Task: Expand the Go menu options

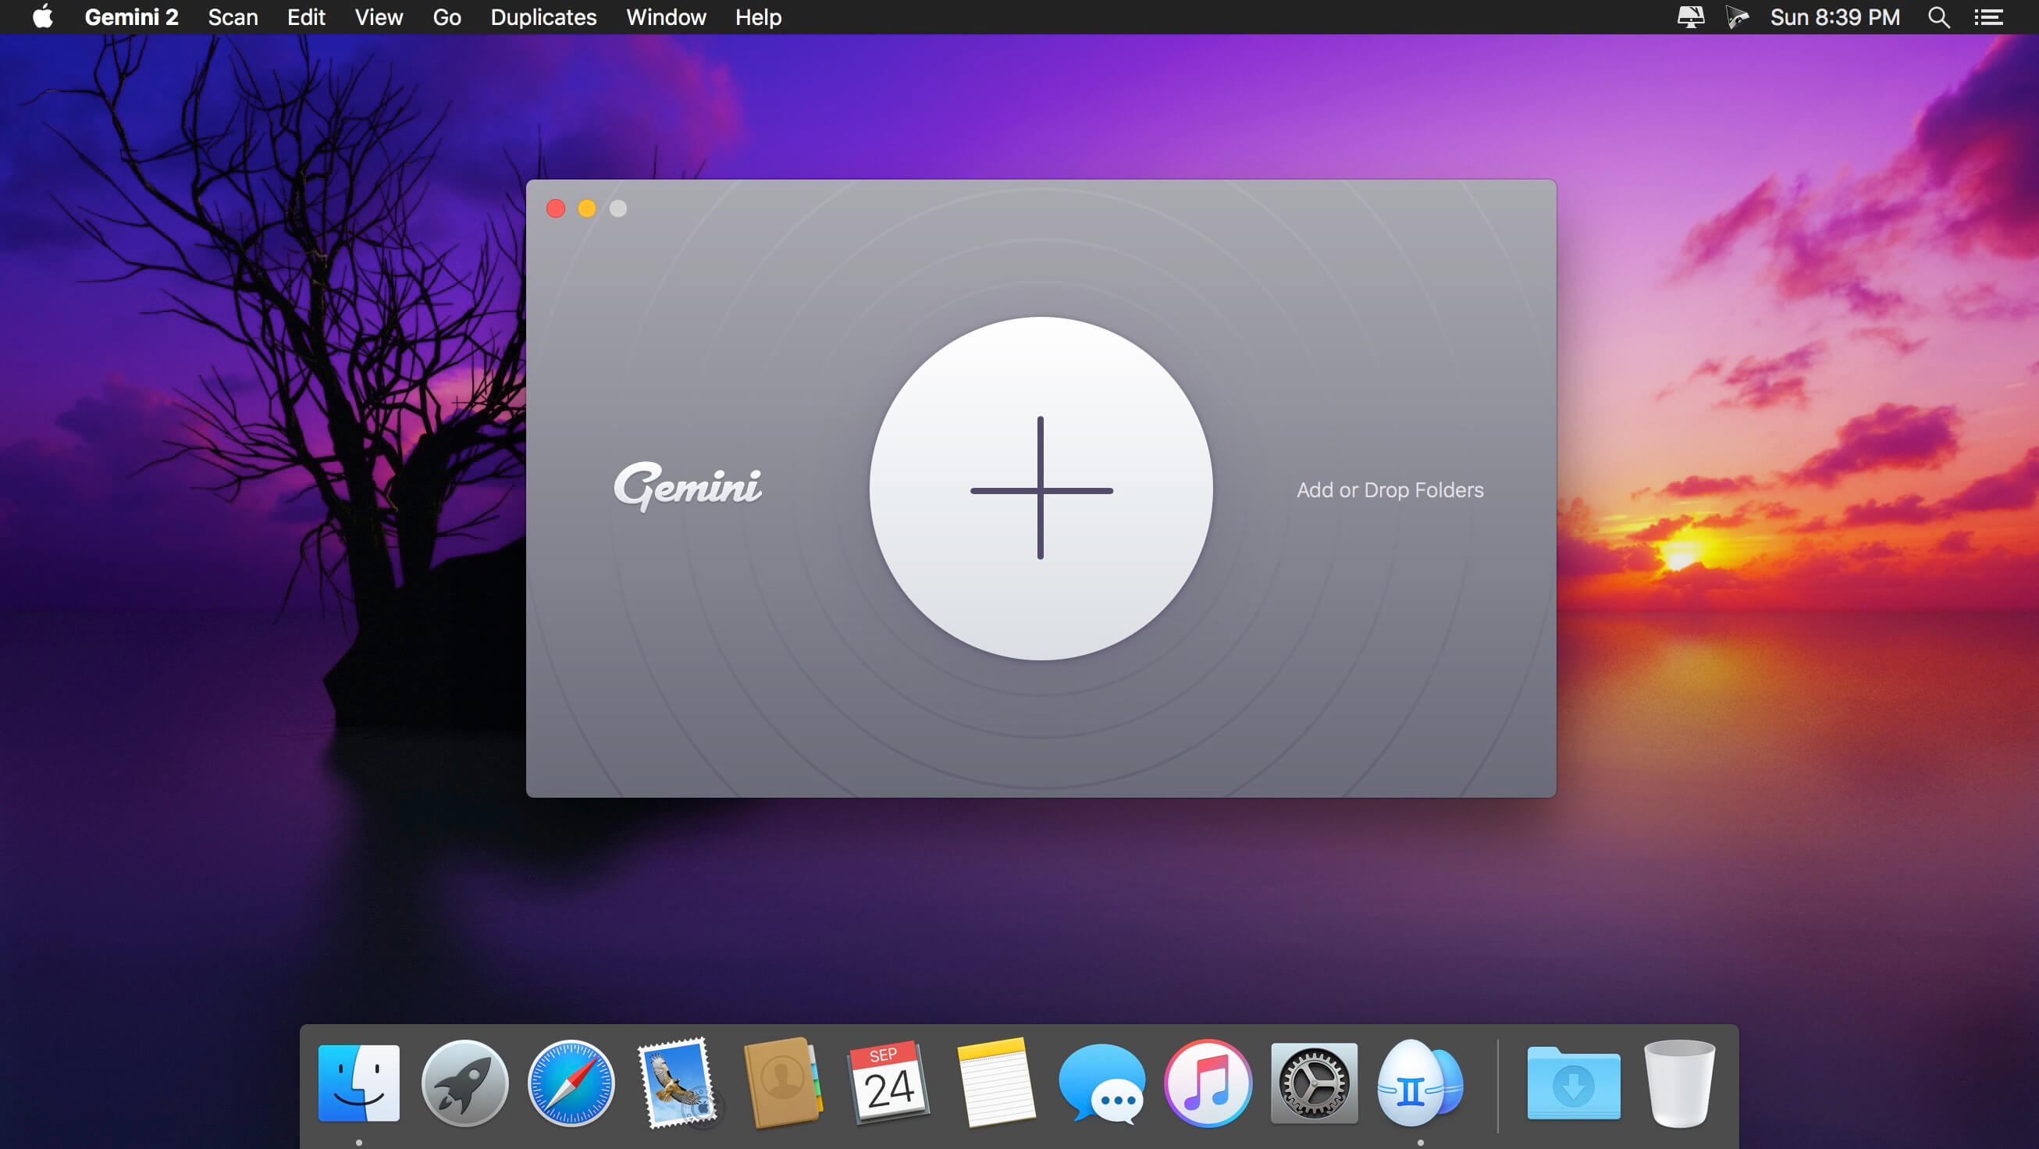Action: click(x=444, y=17)
